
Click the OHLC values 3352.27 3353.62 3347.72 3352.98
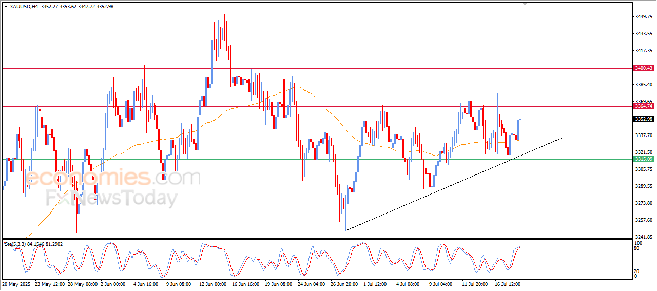pos(77,7)
